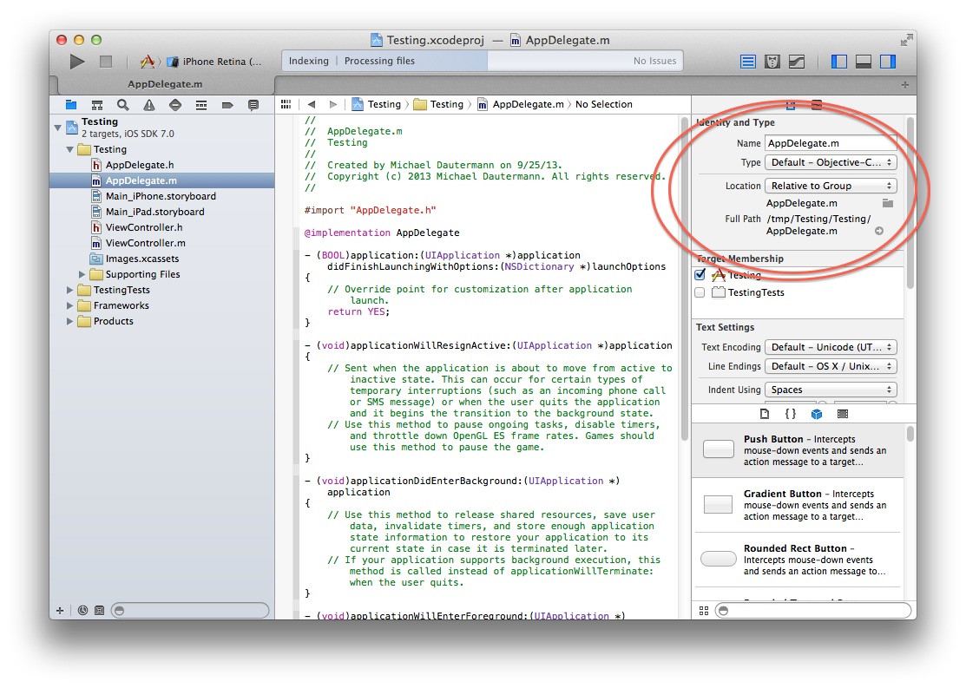Enter full screen mode
Viewport: 966px width, 688px height.
(x=906, y=40)
